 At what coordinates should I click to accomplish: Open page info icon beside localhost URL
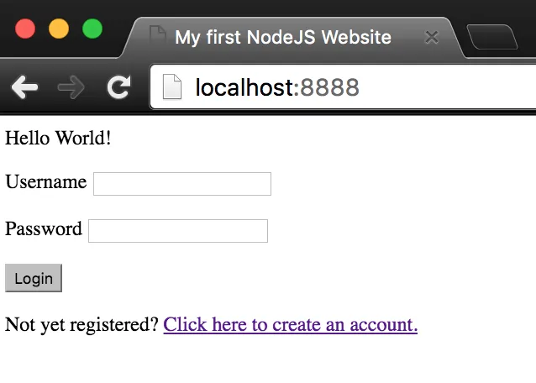pyautogui.click(x=172, y=87)
